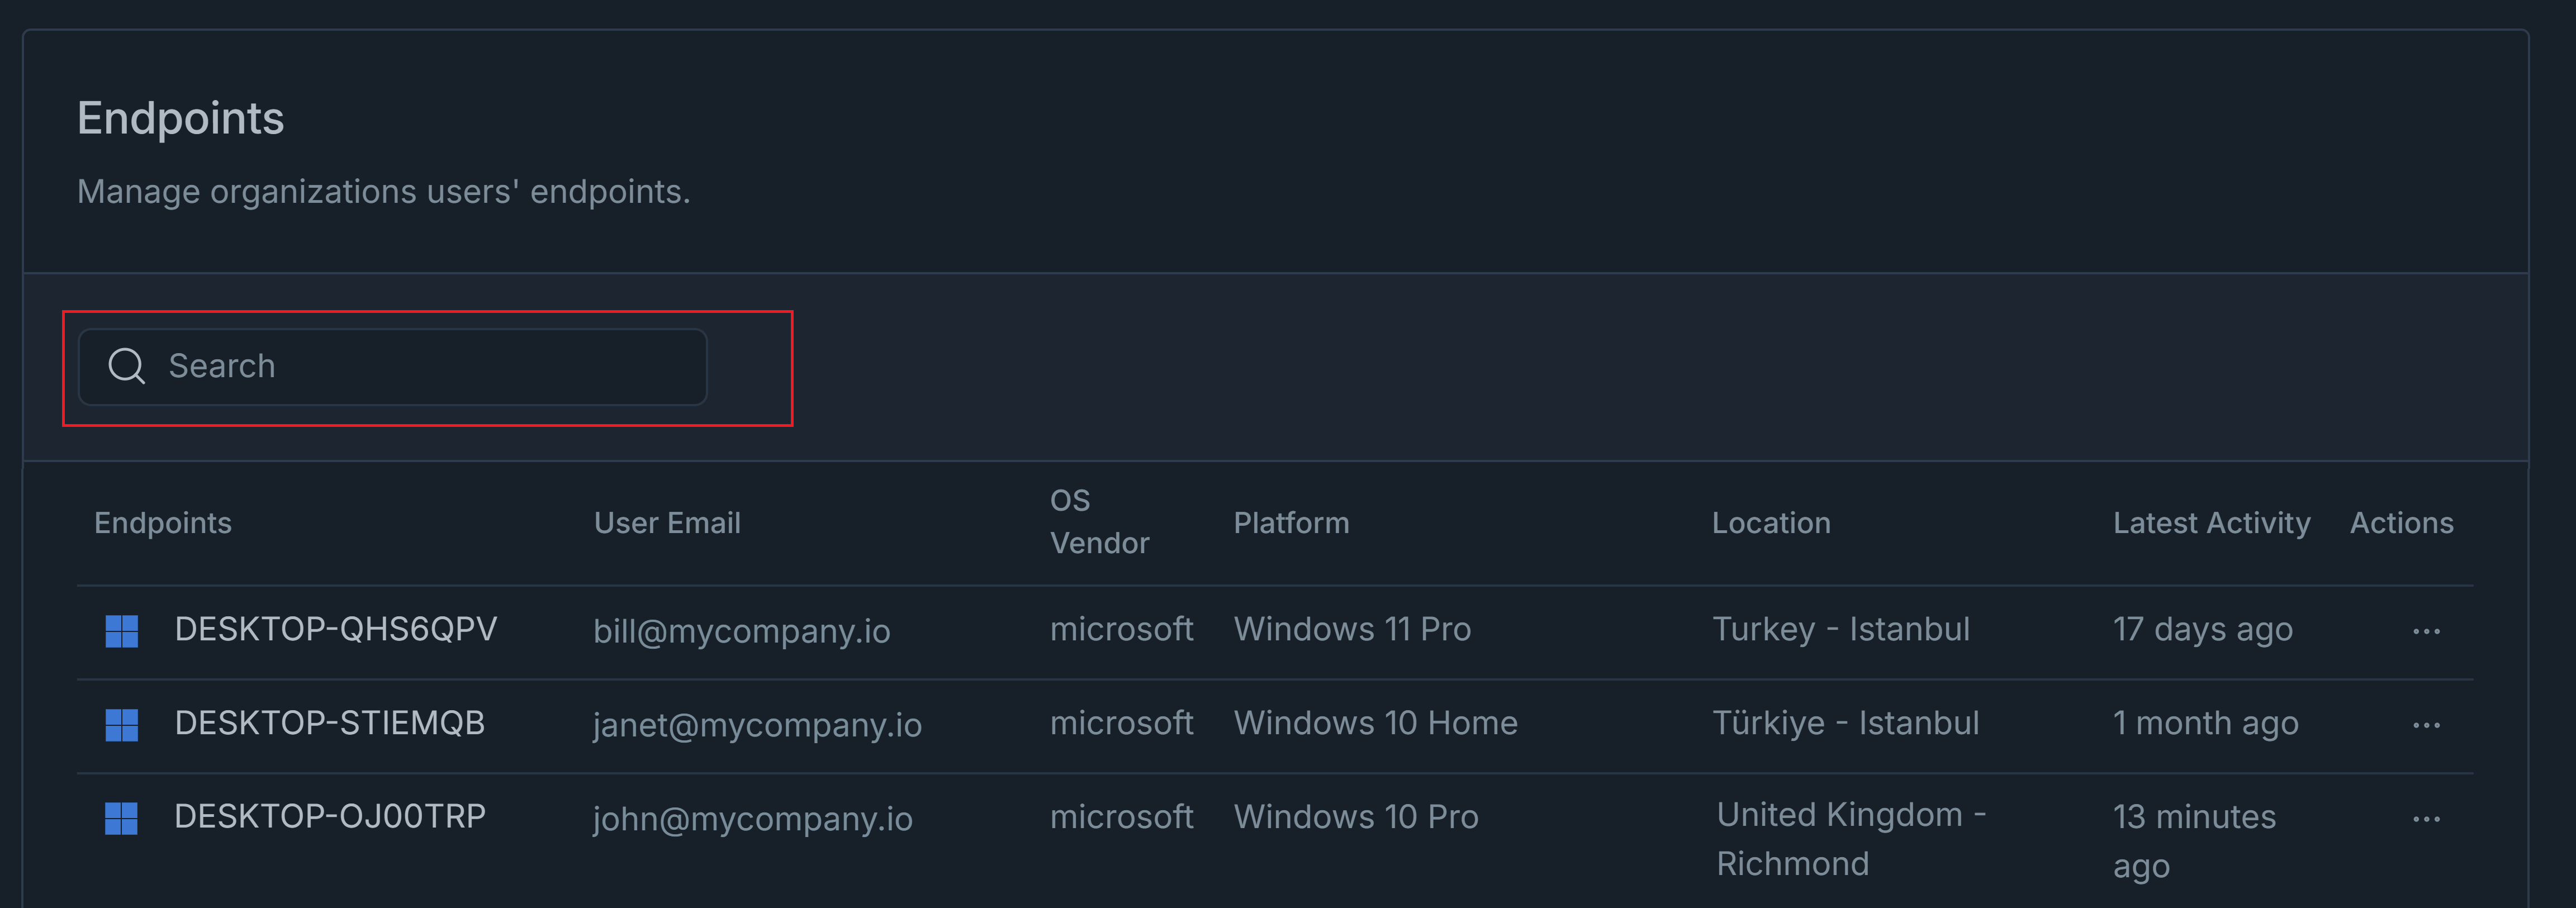The height and width of the screenshot is (908, 2576).
Task: Click the OS Vendor column header
Action: pos(1099,522)
